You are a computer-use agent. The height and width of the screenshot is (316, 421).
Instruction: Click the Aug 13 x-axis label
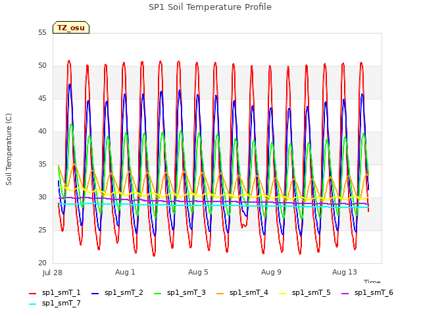tap(345, 272)
